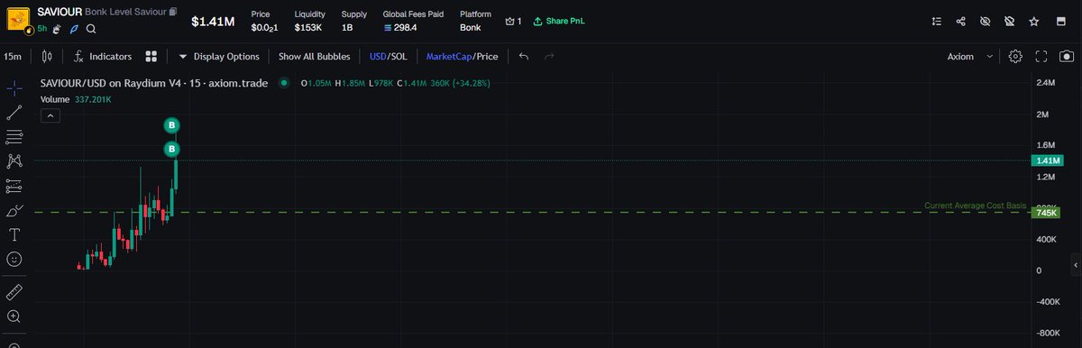This screenshot has width=1082, height=348.
Task: Click the Volume 337.201K indicator label
Action: pos(76,99)
